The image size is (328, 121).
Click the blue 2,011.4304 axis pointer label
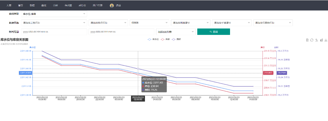25,73
